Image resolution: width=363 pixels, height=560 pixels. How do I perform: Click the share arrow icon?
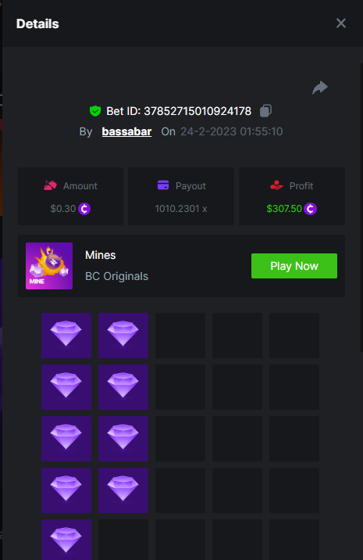tap(320, 88)
